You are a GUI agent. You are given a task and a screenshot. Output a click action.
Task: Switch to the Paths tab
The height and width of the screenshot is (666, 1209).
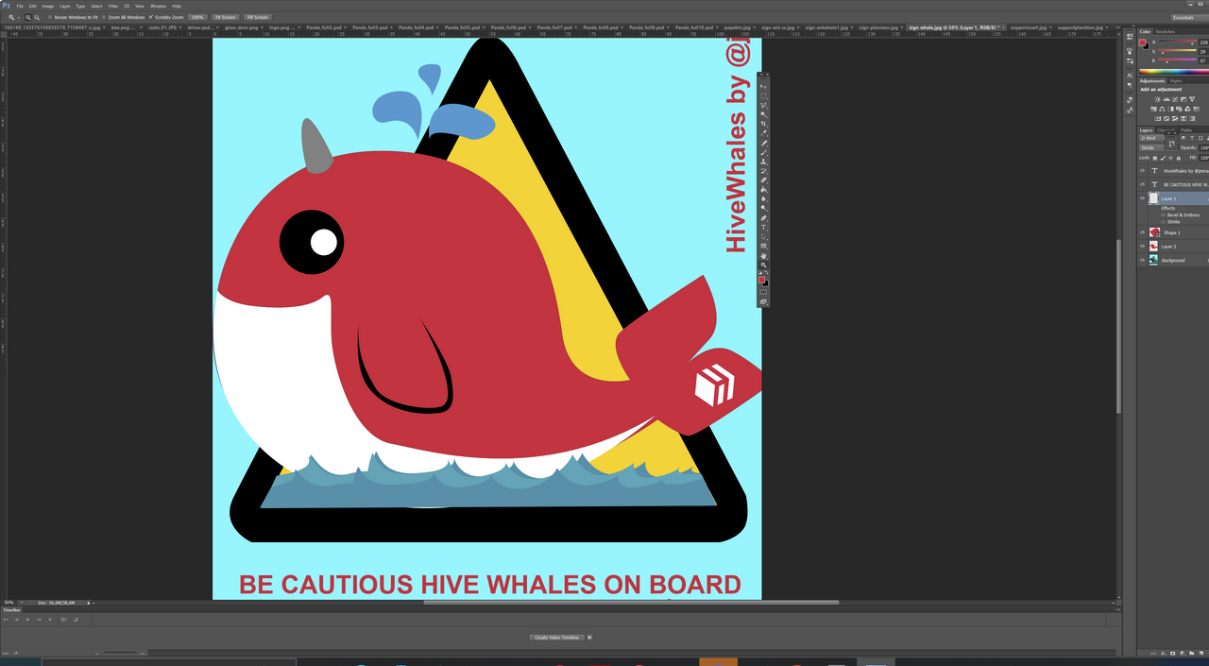[x=1186, y=130]
